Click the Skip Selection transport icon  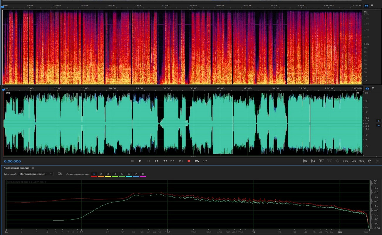point(205,161)
